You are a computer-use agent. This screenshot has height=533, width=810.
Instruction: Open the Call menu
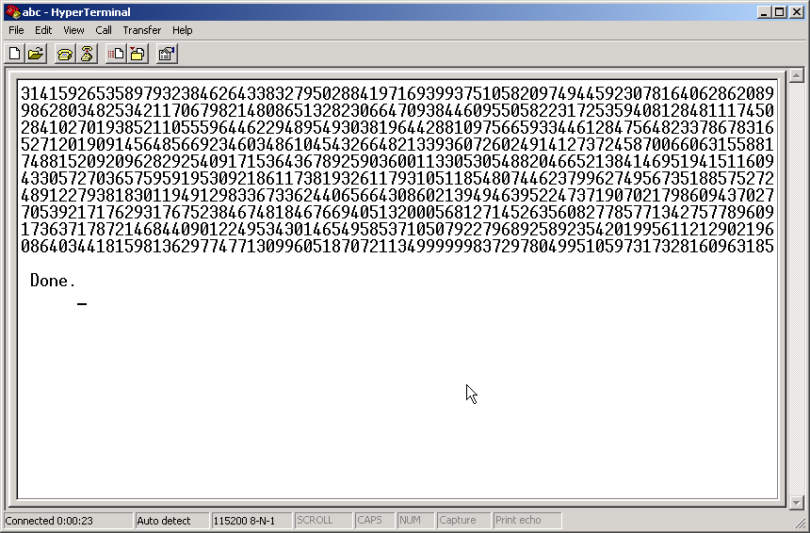pos(104,30)
